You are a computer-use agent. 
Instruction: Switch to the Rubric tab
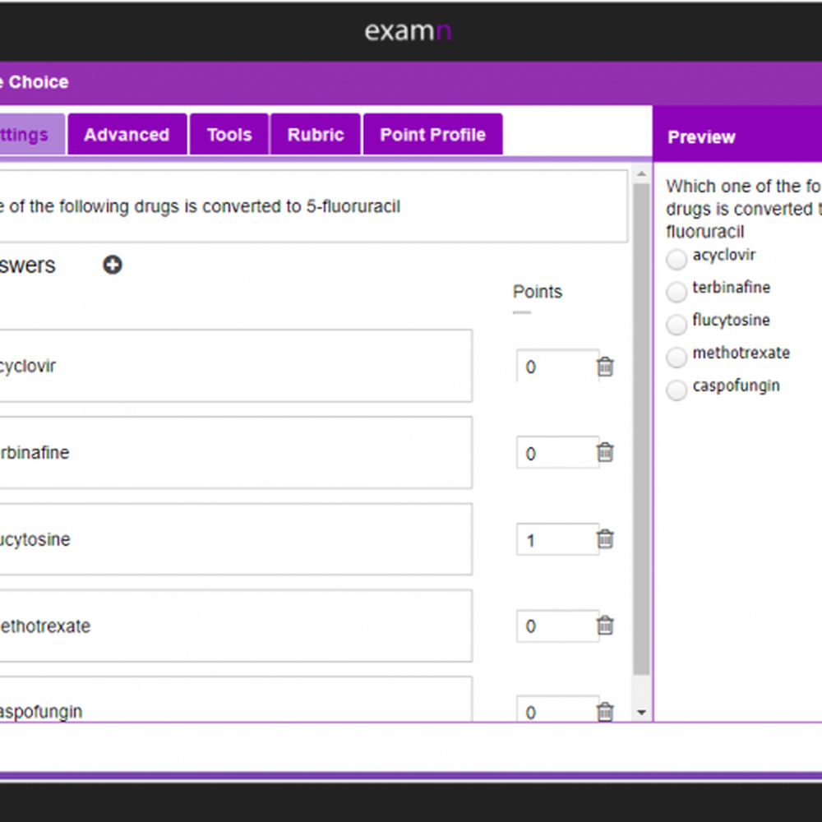tap(316, 134)
